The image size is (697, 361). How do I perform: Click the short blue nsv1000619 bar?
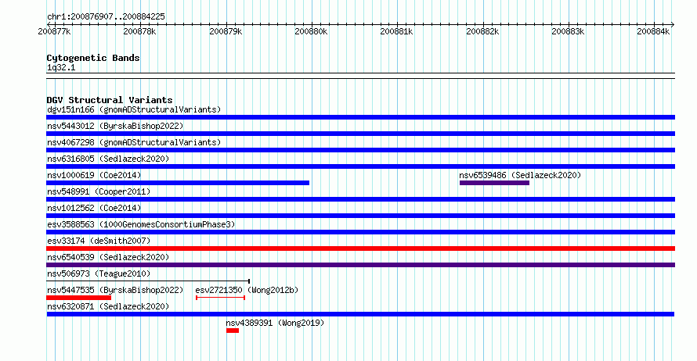click(x=178, y=183)
